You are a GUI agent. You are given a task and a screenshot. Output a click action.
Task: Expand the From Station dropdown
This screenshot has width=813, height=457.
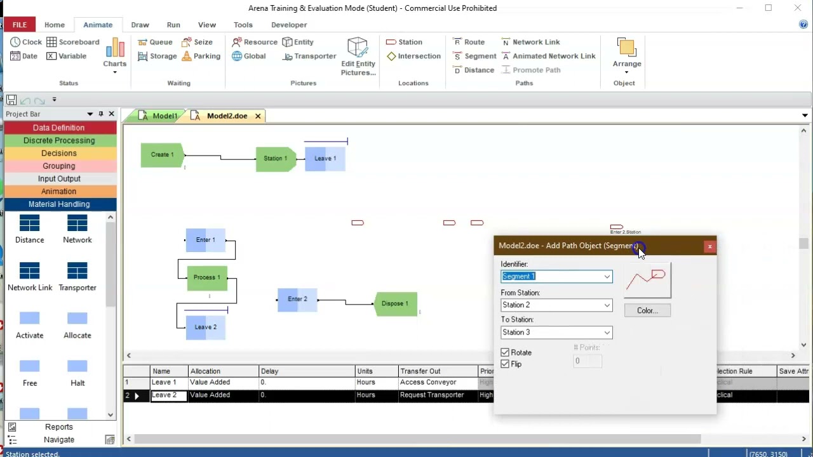607,305
